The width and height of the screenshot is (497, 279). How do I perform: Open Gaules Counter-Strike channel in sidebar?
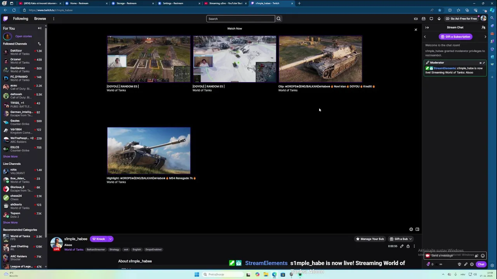coord(23,122)
